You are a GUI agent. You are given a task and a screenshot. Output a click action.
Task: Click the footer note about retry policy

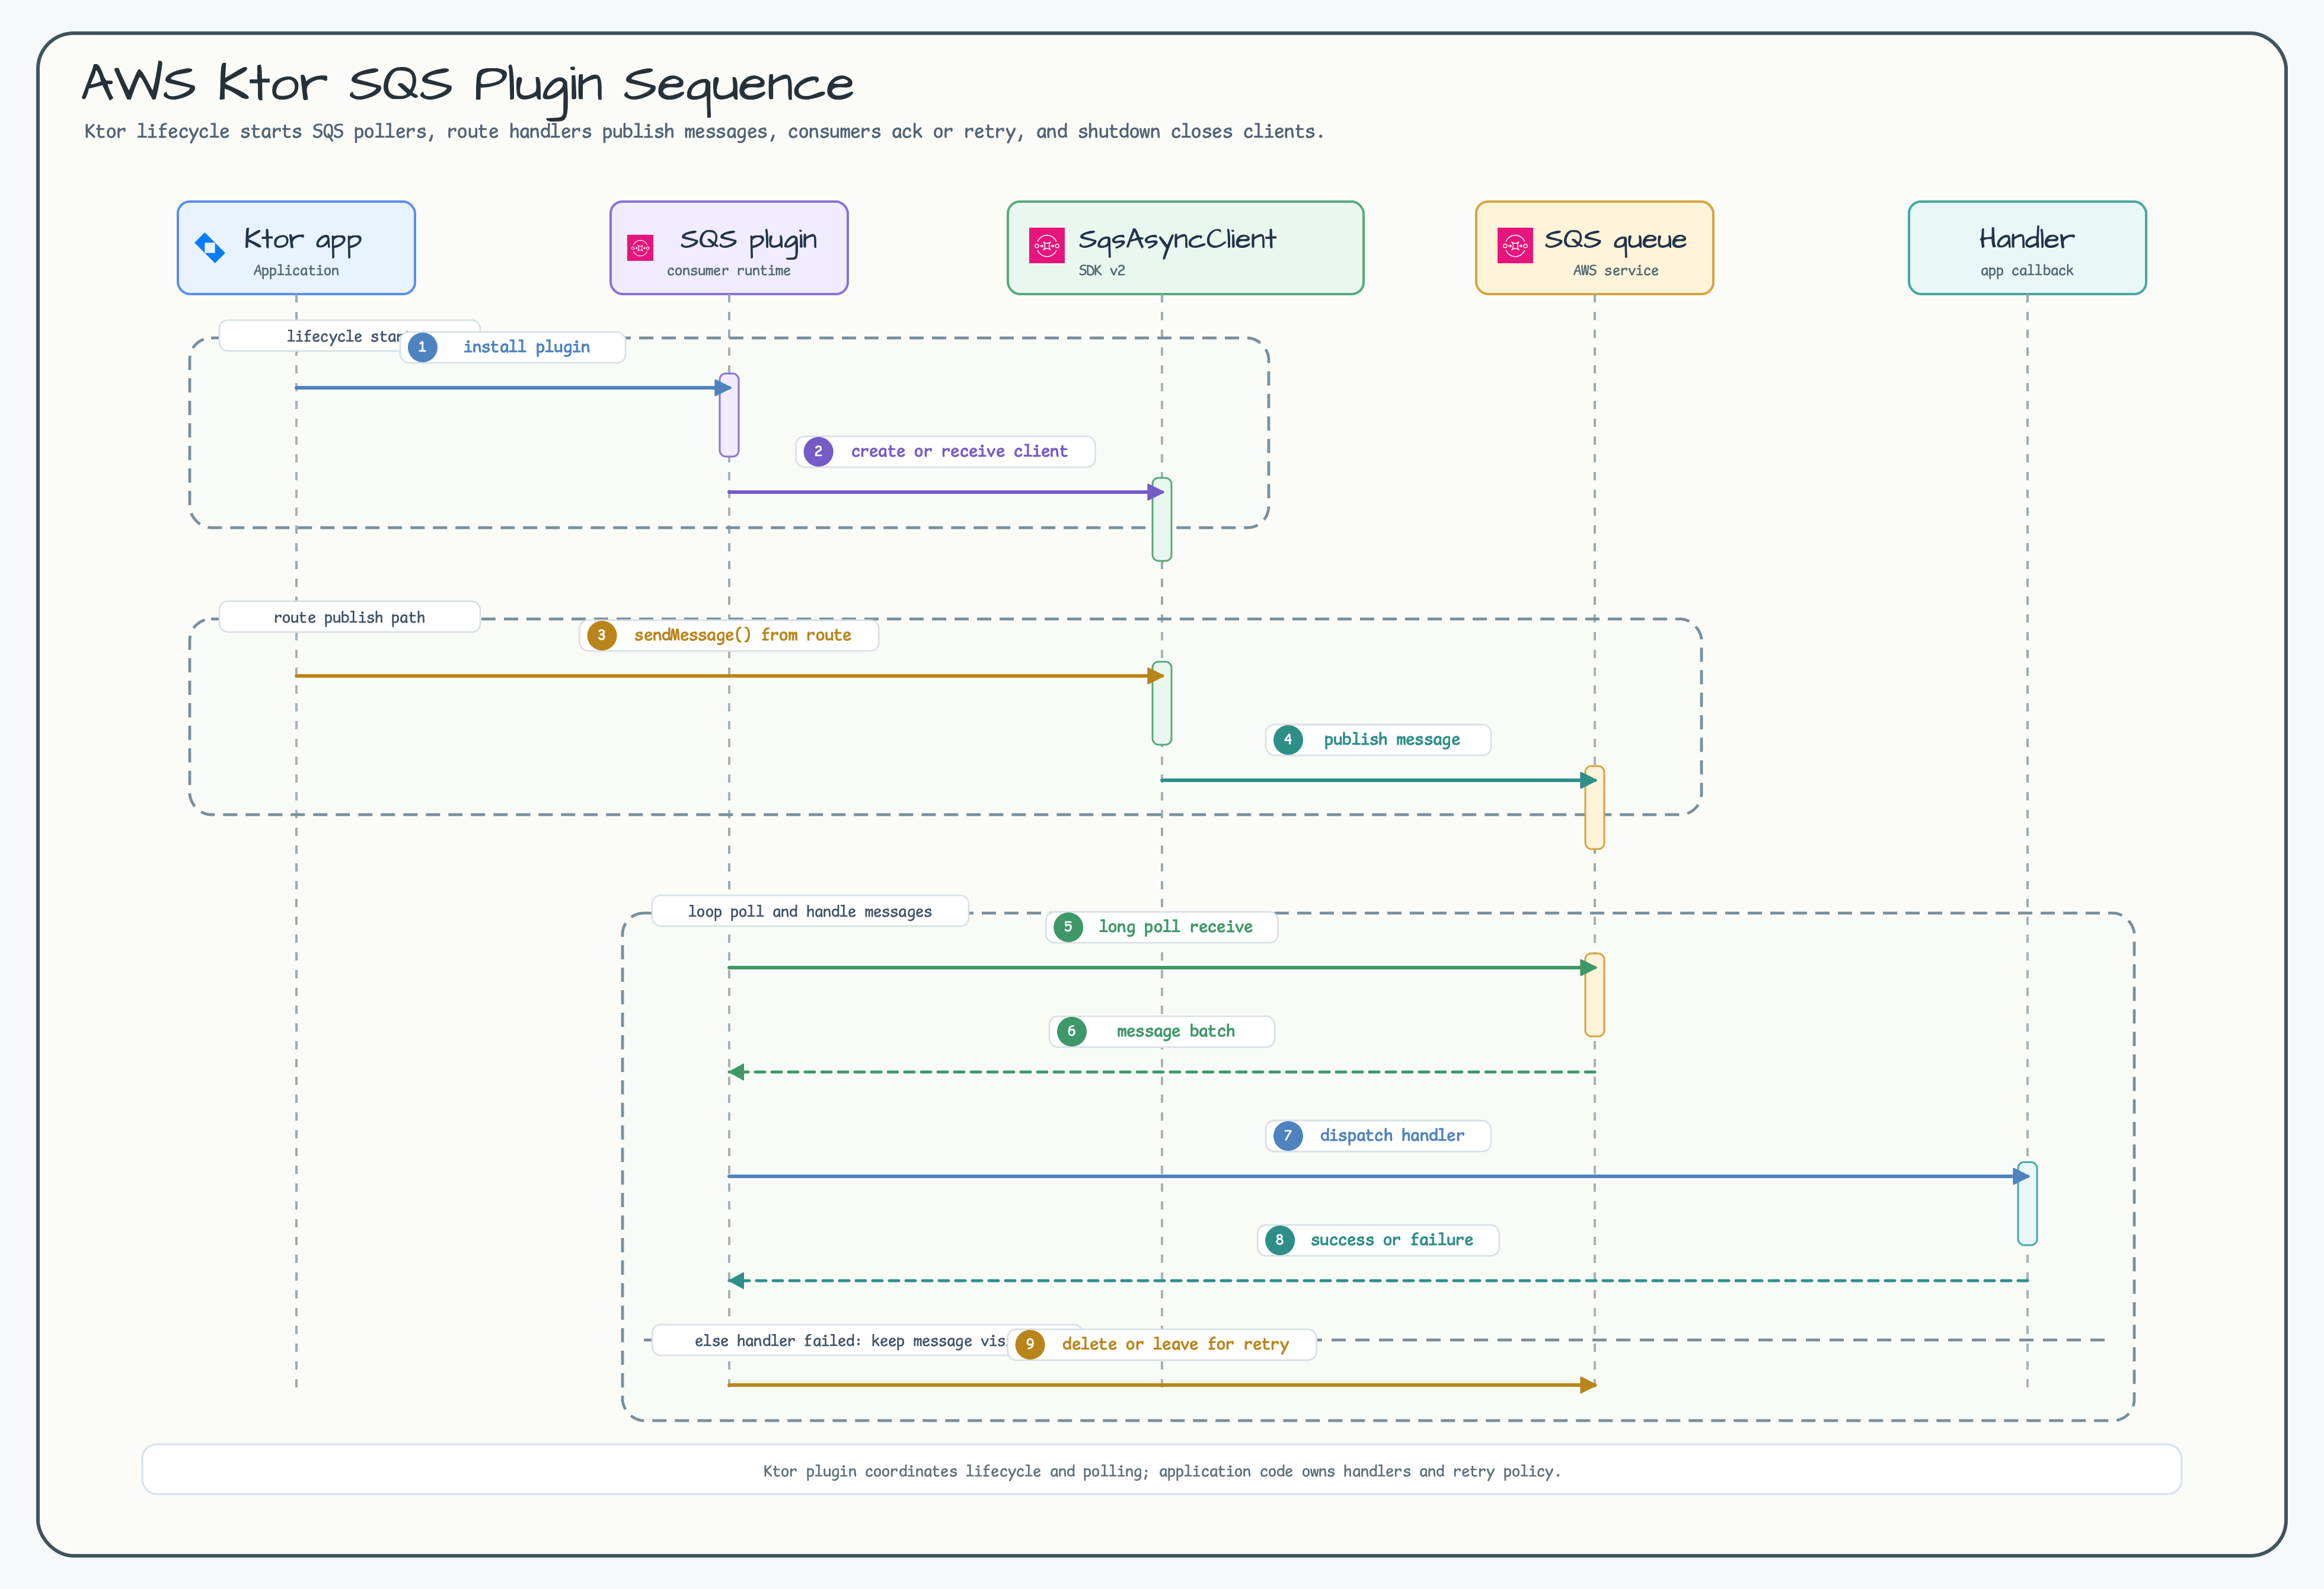[1161, 1471]
